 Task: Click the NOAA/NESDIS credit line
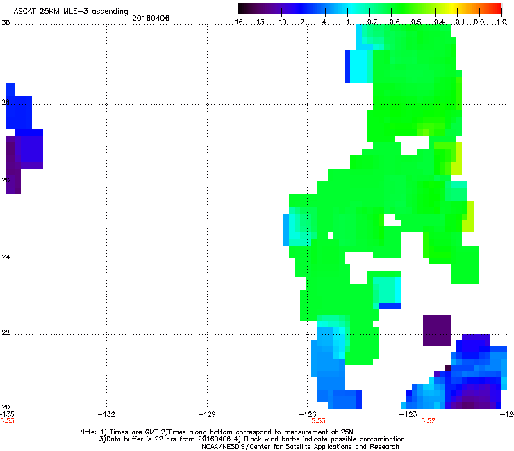(x=300, y=447)
